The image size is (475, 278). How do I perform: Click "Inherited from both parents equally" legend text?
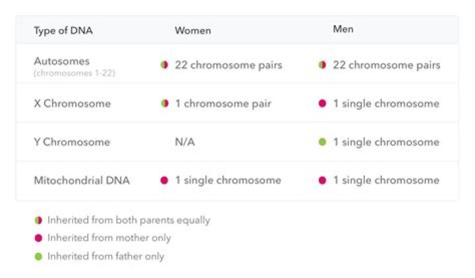pyautogui.click(x=129, y=221)
